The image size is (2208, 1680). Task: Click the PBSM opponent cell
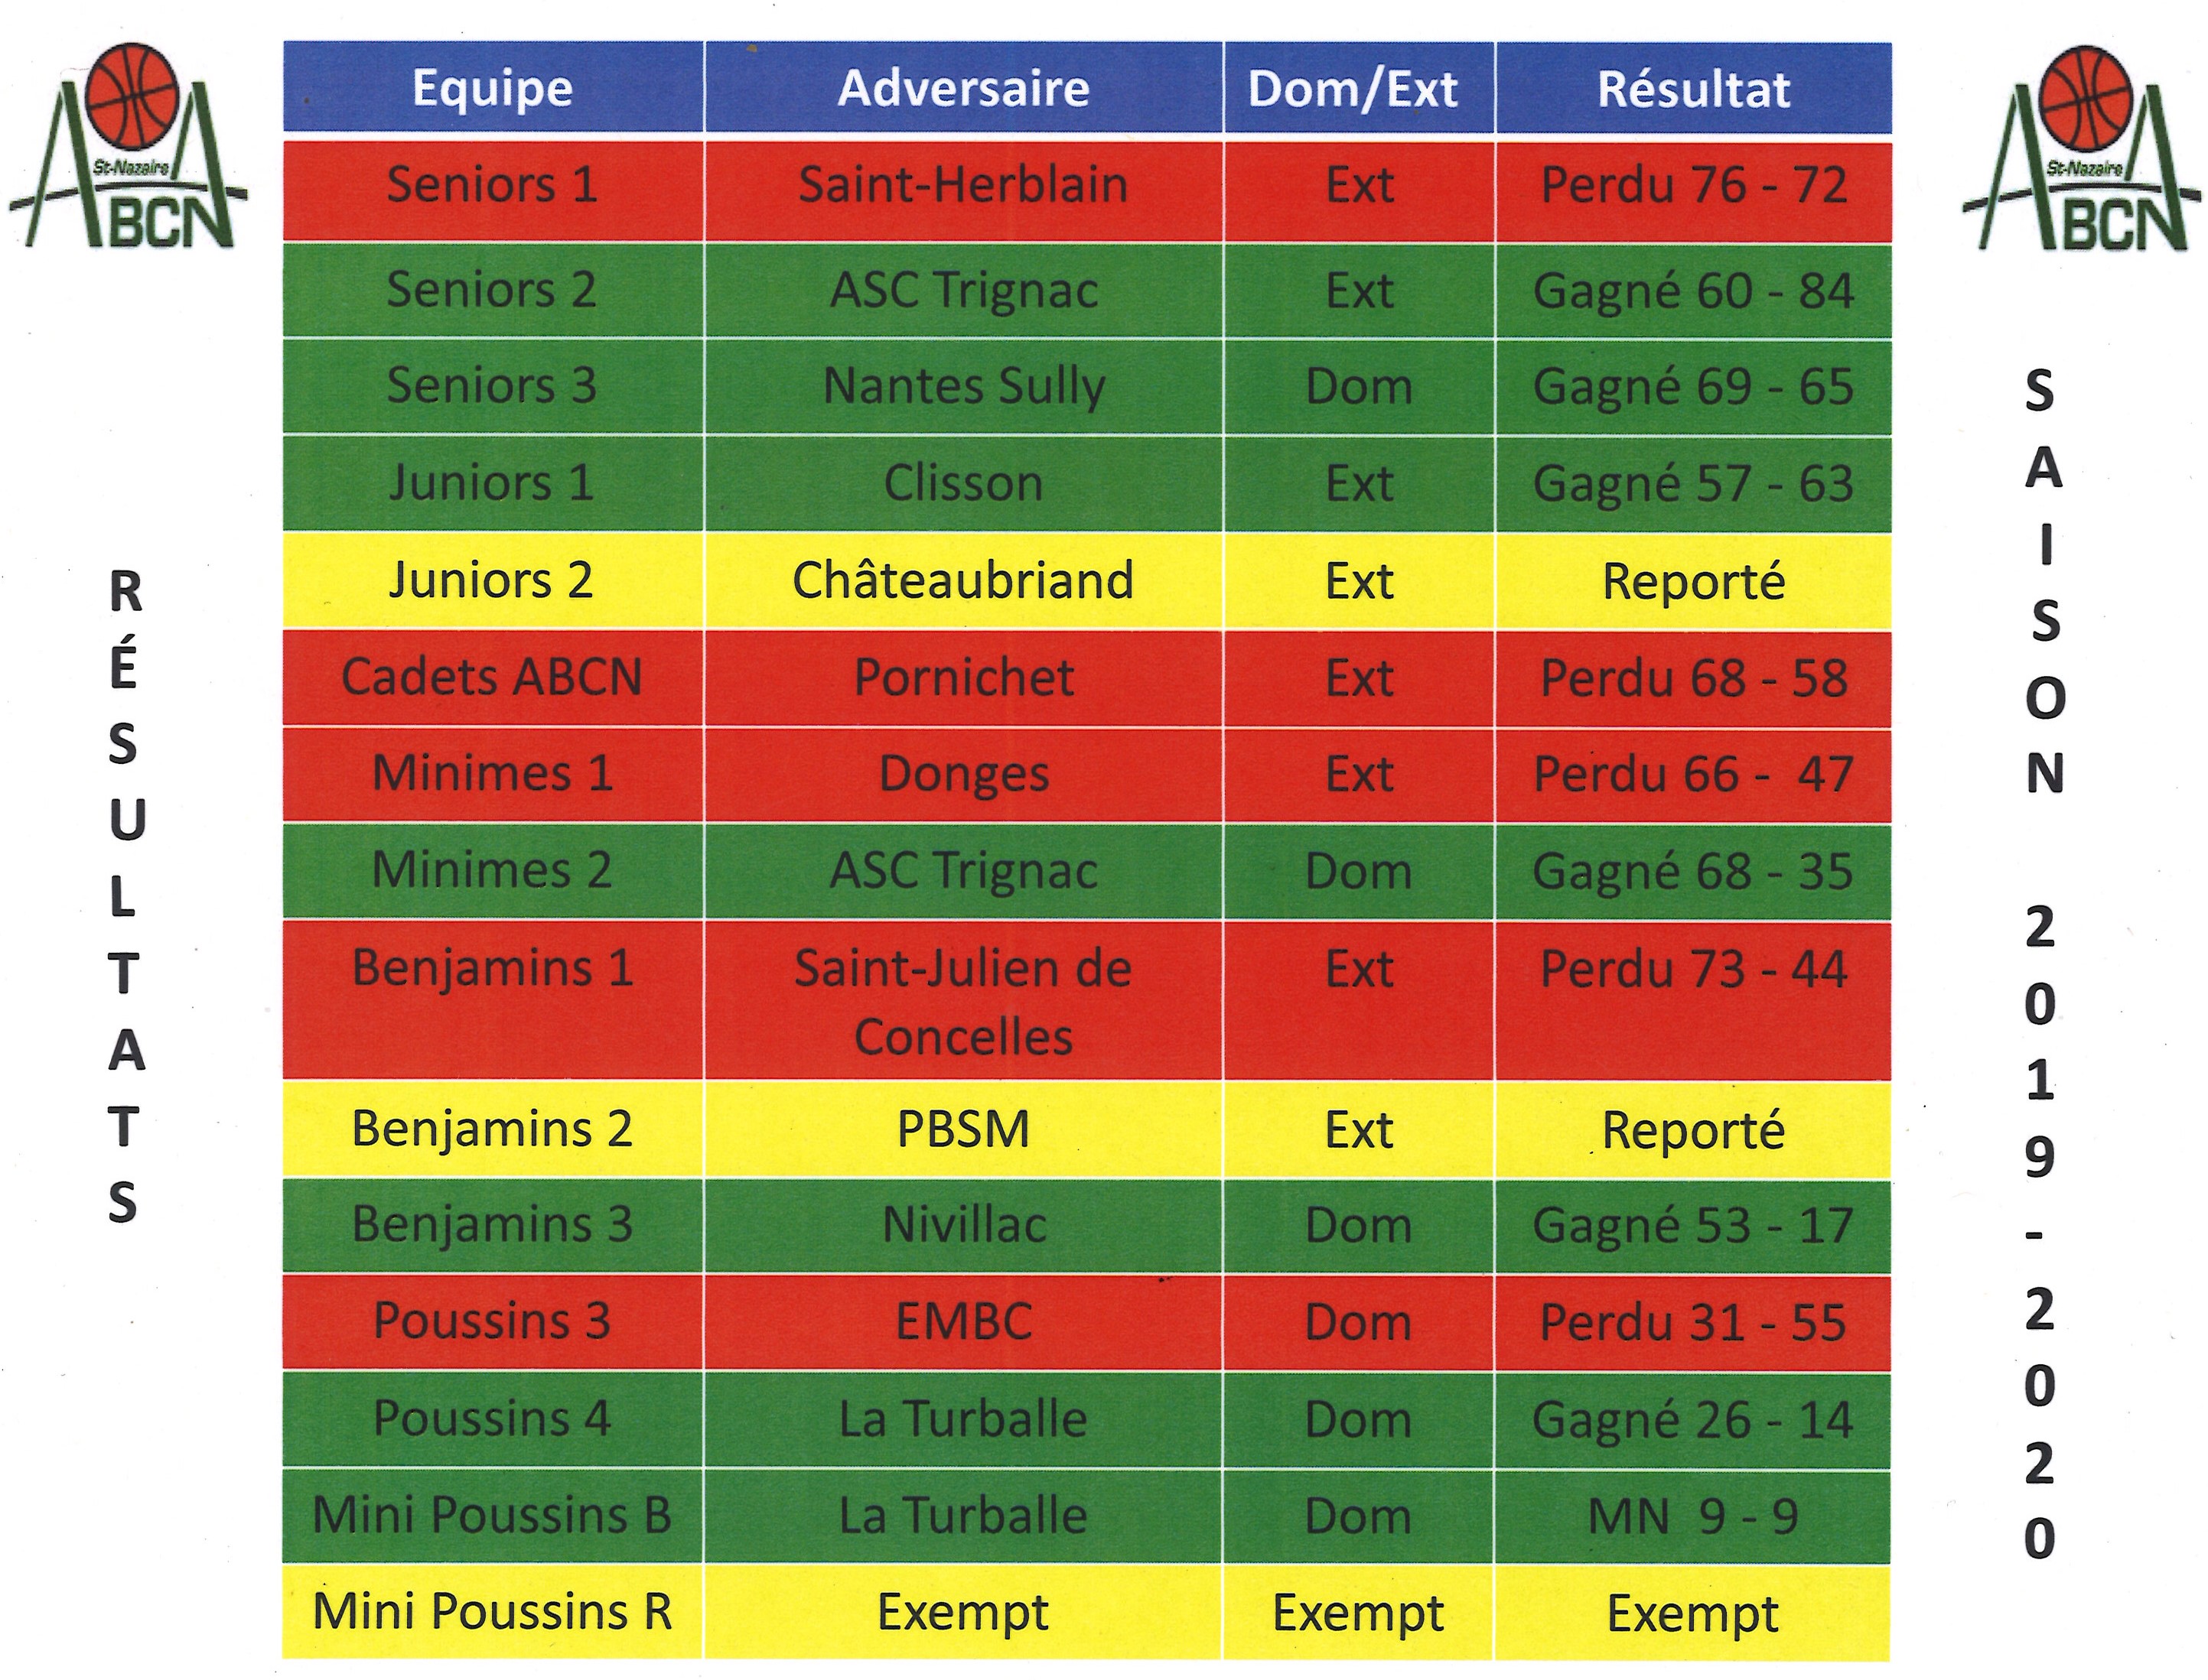962,1130
